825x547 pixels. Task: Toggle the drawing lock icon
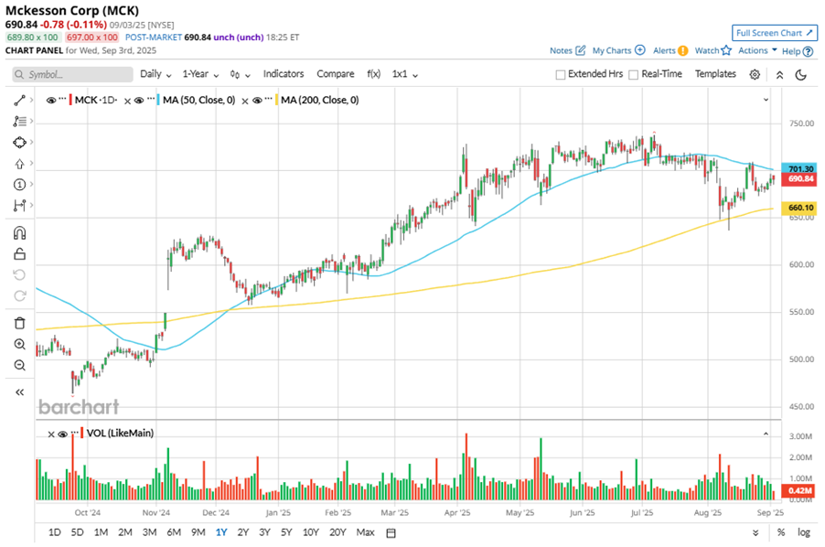click(19, 254)
